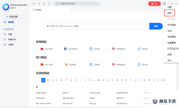The height and width of the screenshot is (108, 179).
Task: Open the acast site link
Action: 92,98
